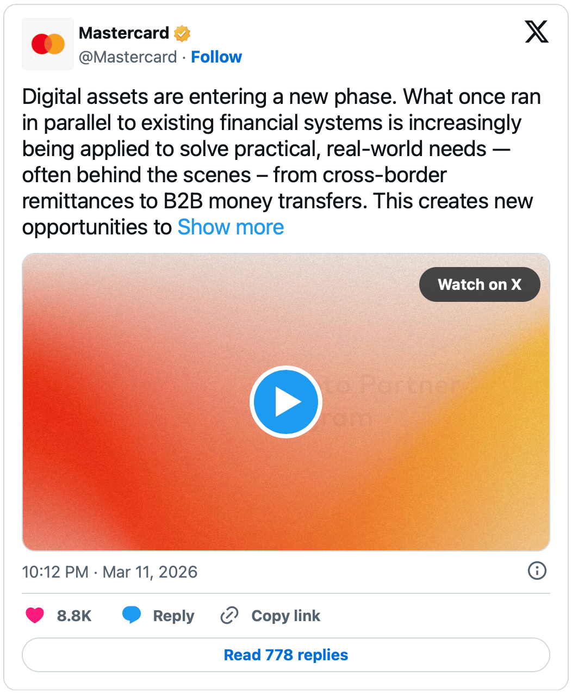
Task: Click the gold verified badge
Action: pos(182,33)
